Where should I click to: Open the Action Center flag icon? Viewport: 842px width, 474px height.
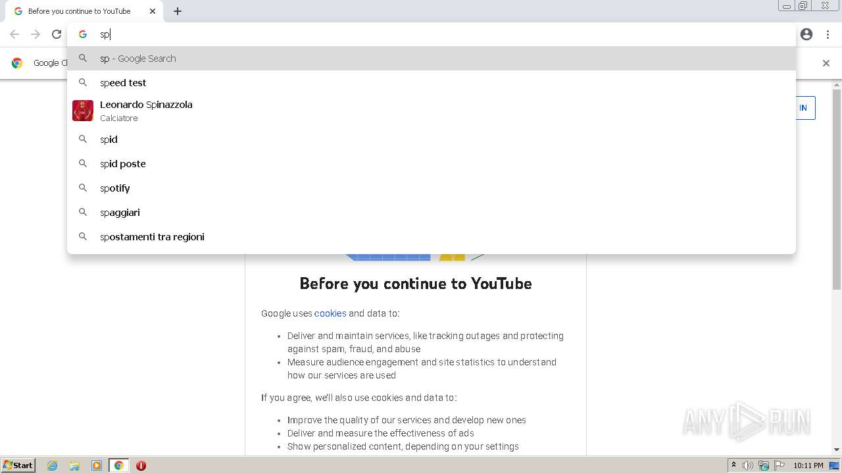tap(780, 465)
